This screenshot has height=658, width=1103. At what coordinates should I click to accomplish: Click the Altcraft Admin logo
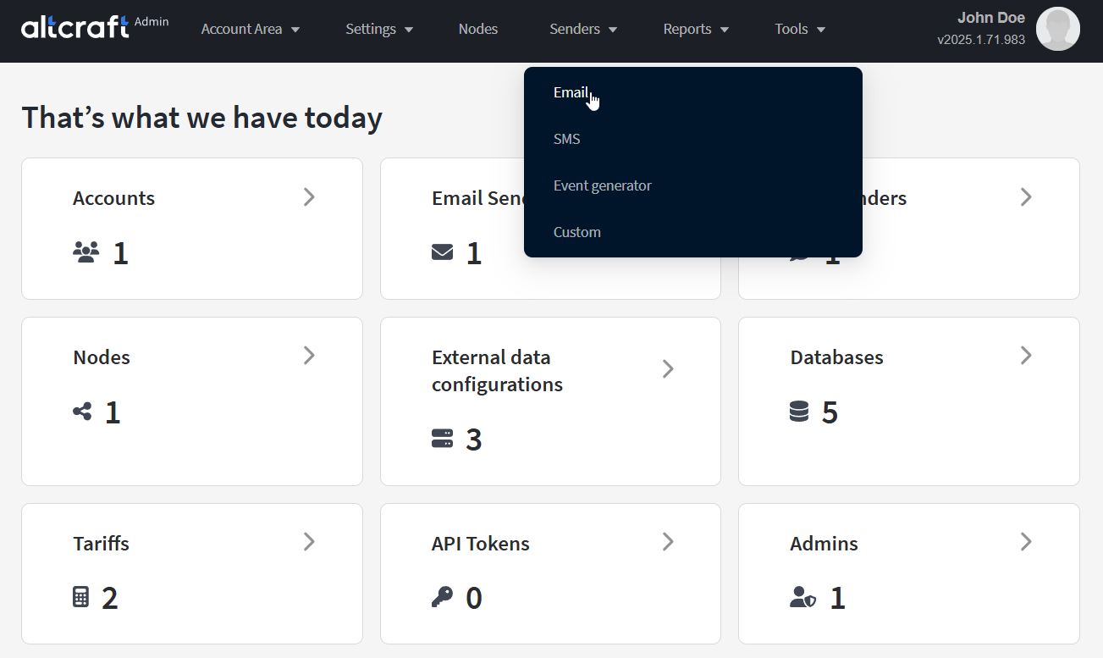tap(93, 27)
